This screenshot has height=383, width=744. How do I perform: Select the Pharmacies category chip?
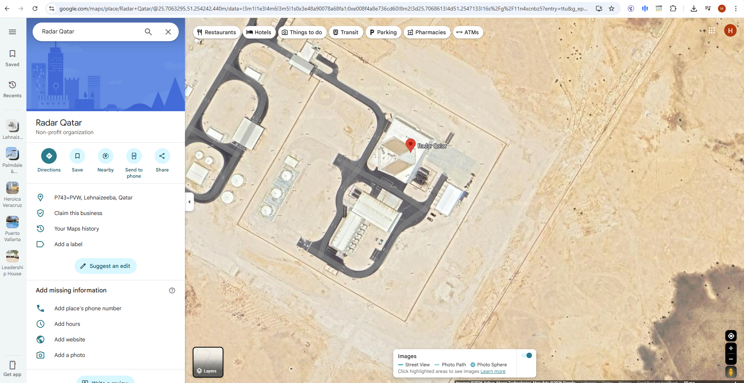point(427,32)
